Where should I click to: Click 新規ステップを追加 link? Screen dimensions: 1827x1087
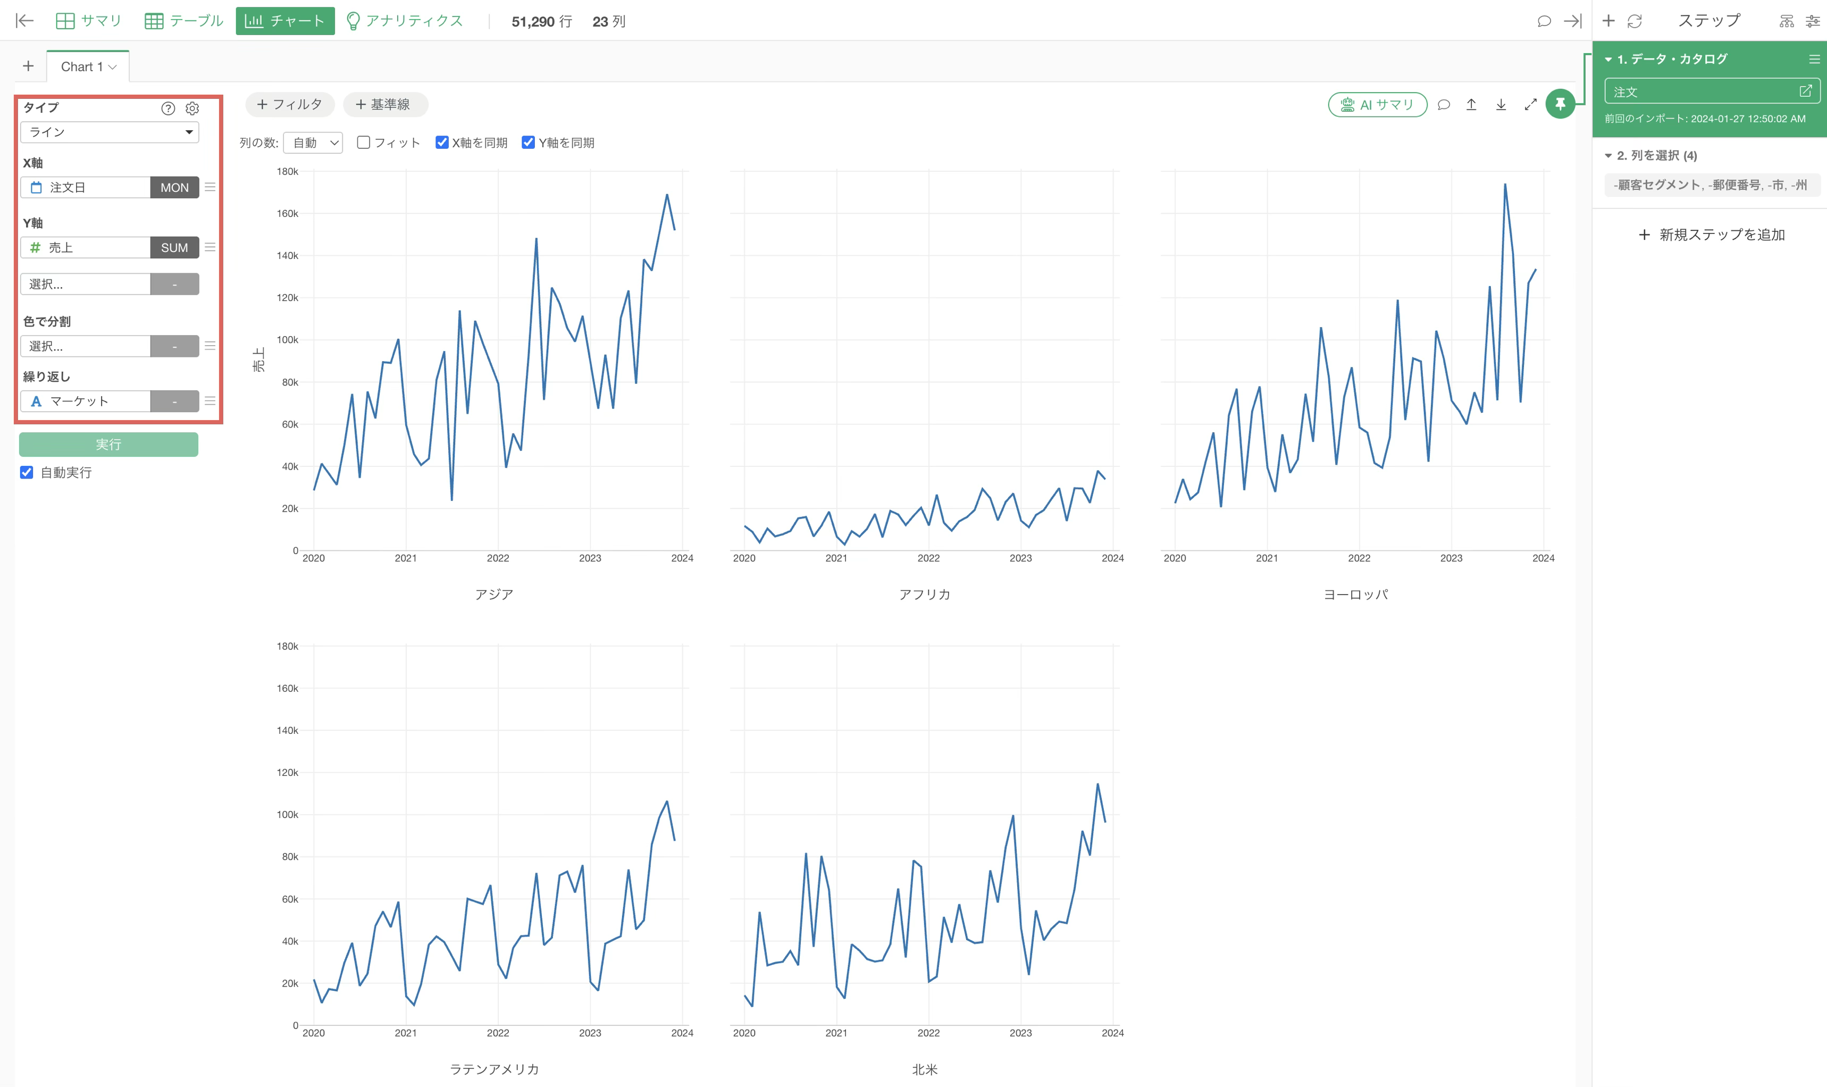click(1711, 235)
